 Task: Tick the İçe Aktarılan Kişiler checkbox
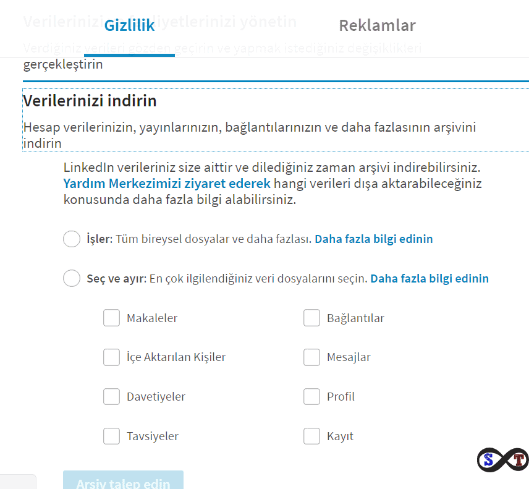click(x=111, y=357)
